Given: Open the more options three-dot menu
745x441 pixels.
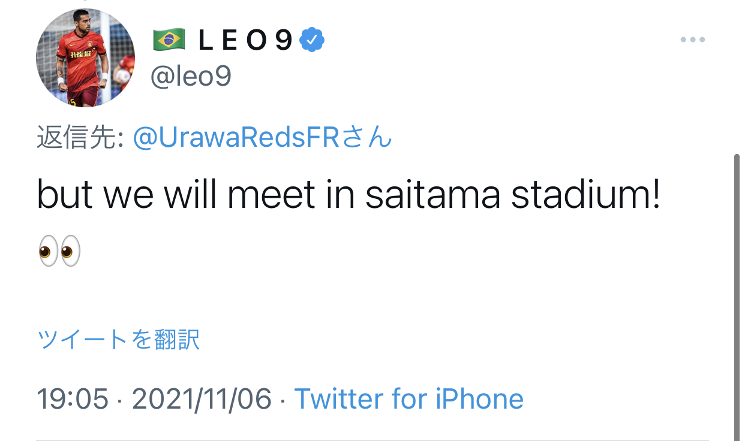Looking at the screenshot, I should 692,40.
